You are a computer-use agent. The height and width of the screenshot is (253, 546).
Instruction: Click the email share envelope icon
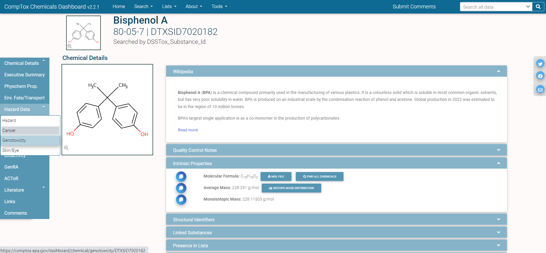pyautogui.click(x=540, y=90)
